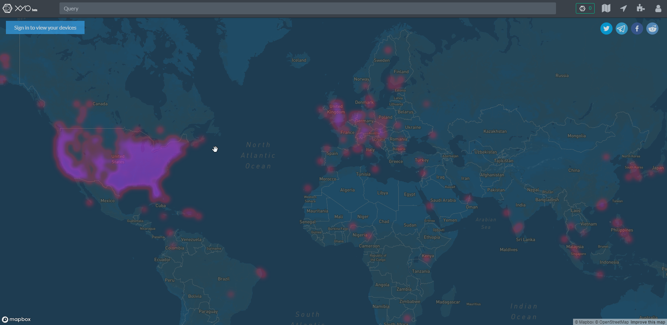Viewport: 667px width, 325px height.
Task: Select the Spain map label
Action: pos(332,154)
